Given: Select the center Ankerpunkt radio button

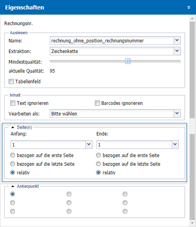Looking at the screenshot, I should pyautogui.click(x=69, y=203).
